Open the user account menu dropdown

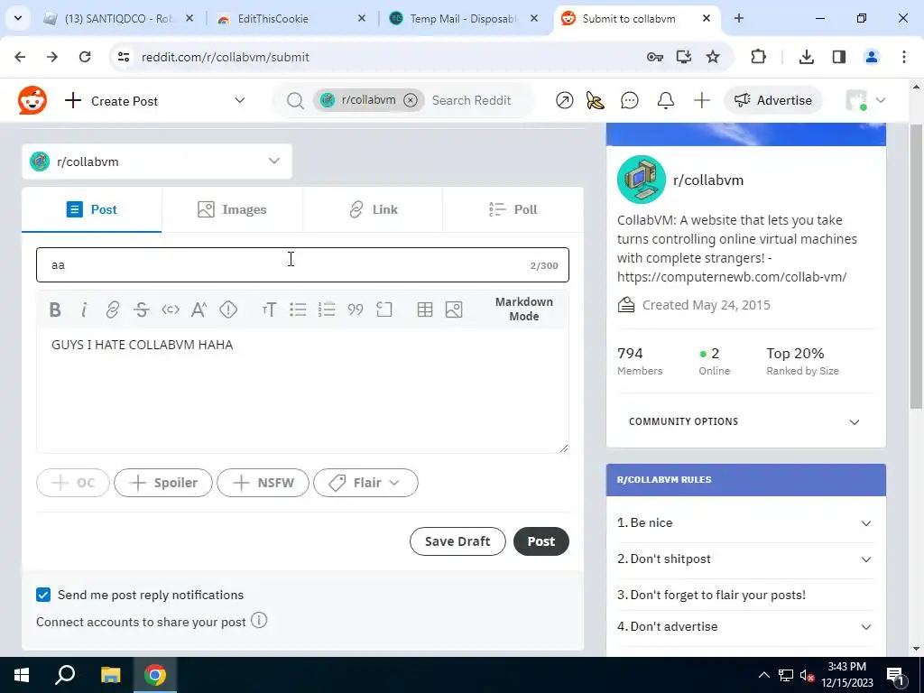864,100
